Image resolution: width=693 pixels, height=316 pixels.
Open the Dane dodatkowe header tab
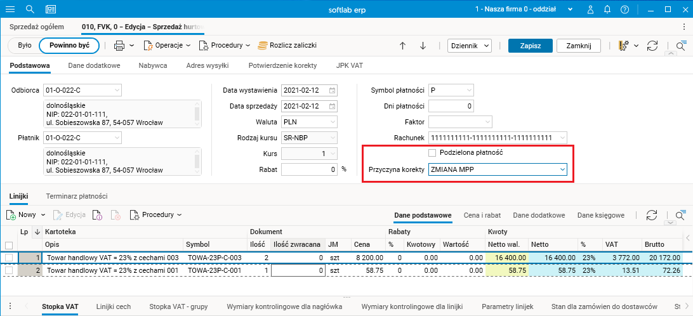pos(94,65)
